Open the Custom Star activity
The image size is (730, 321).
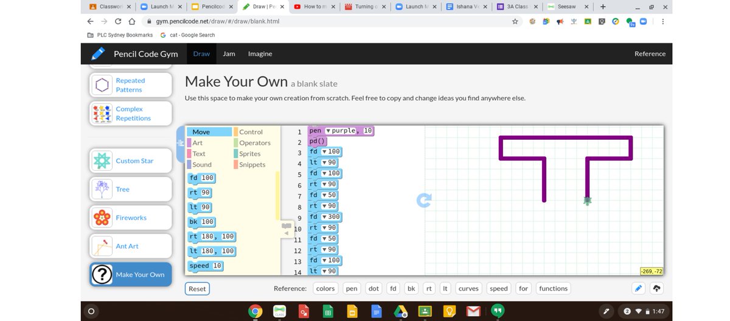click(131, 160)
